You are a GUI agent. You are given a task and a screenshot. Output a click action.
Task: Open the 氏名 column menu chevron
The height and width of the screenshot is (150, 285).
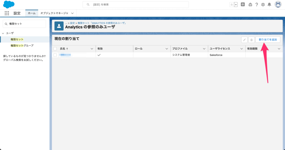(92, 49)
